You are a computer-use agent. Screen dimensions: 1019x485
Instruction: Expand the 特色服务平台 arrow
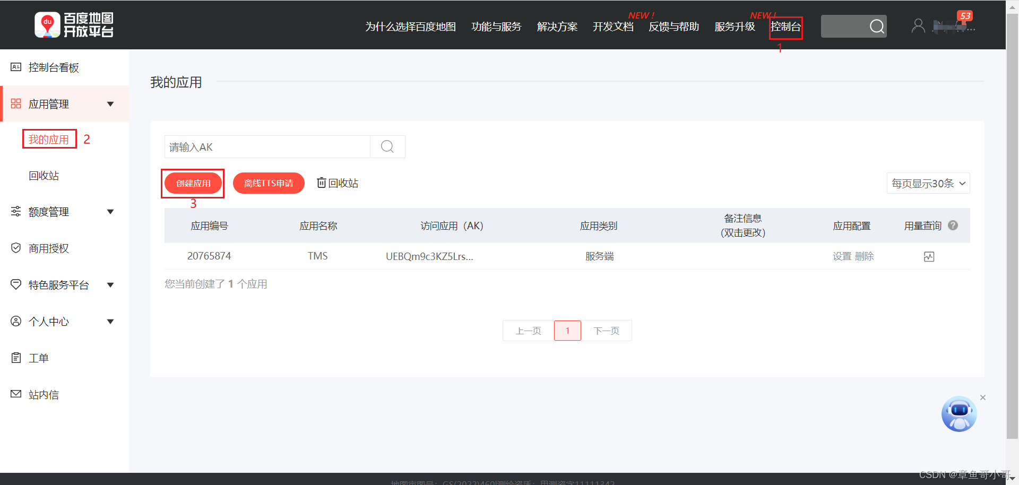click(x=110, y=285)
